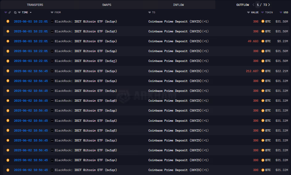
Task: Open the BlackRock IBIT Bitcoin ETF (bc1q4) sender
Action: pyautogui.click(x=86, y=120)
